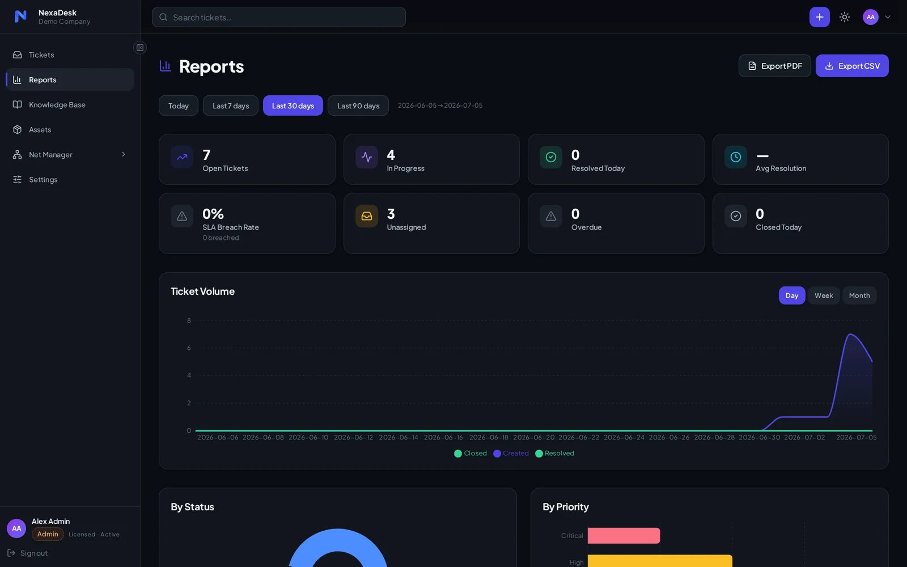Expand the Net Manager chevron
Screen dimensions: 907x567
pos(124,155)
